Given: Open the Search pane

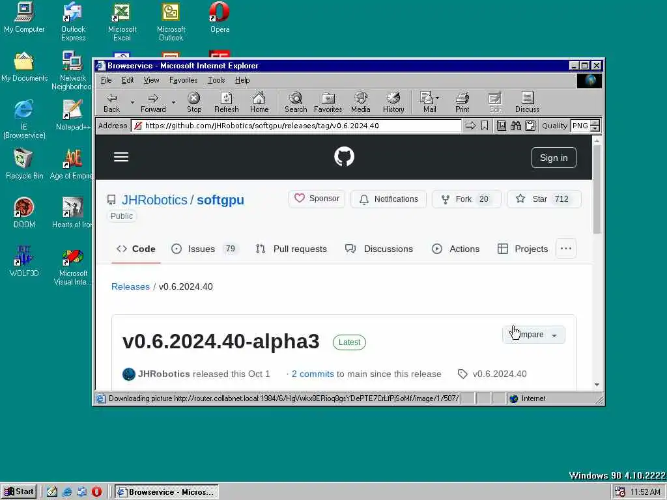Looking at the screenshot, I should pyautogui.click(x=296, y=102).
